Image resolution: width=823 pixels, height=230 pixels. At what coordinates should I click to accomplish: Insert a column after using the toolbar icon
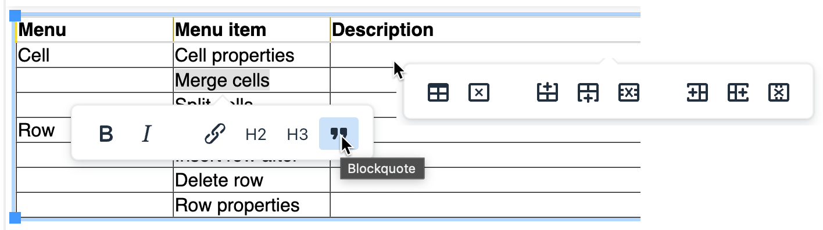[x=738, y=93]
